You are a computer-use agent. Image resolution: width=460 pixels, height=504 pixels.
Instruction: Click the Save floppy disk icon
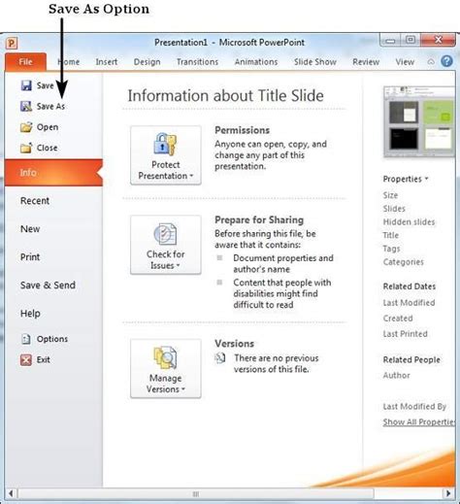pyautogui.click(x=26, y=85)
